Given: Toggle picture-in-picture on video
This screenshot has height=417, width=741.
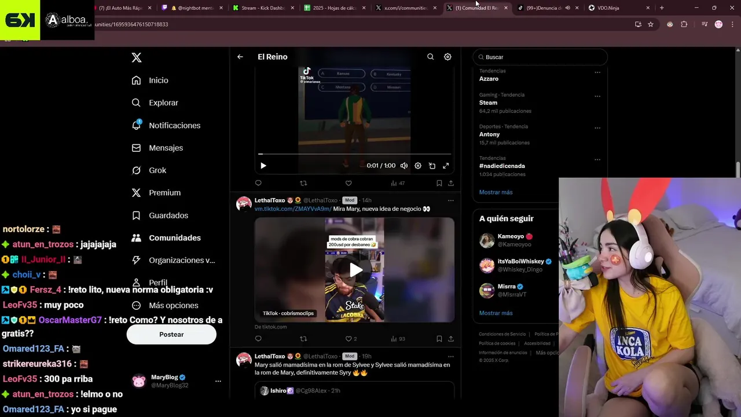Looking at the screenshot, I should click(x=432, y=166).
